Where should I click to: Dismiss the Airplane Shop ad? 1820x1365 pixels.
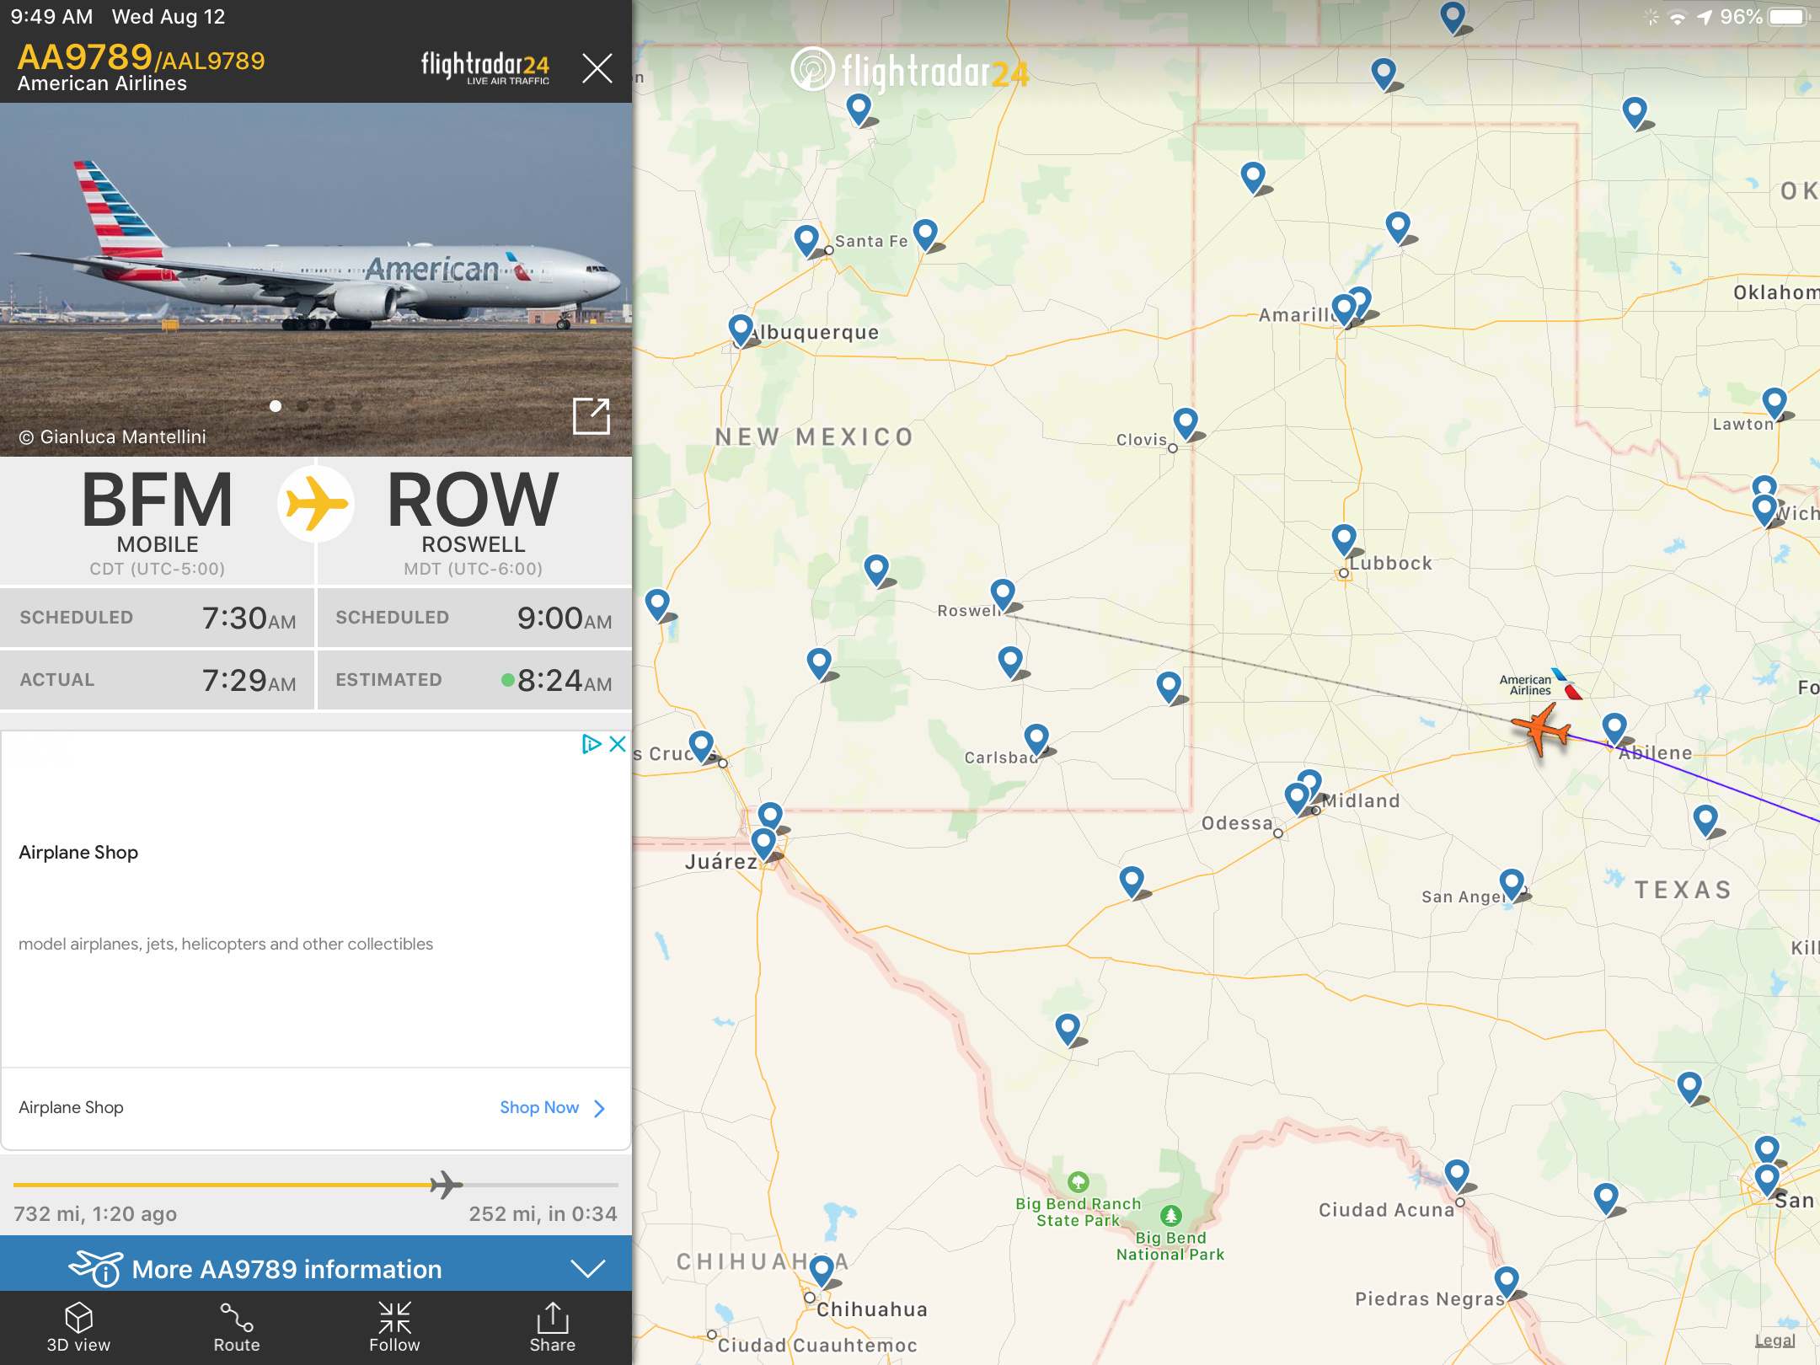point(618,743)
